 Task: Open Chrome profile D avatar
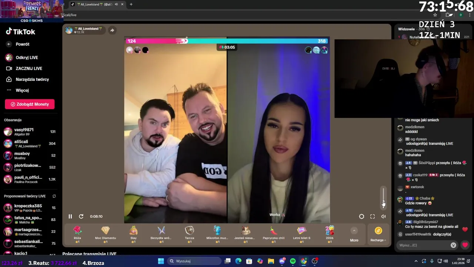point(461,15)
